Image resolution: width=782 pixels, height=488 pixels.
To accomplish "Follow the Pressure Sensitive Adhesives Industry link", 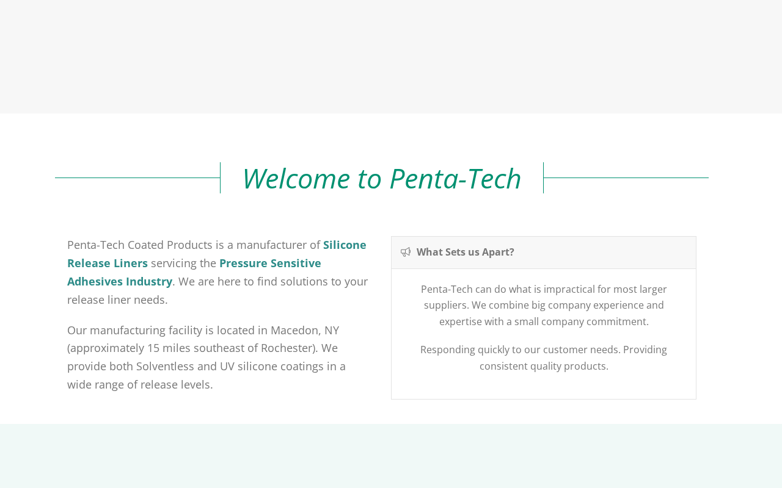I will tap(194, 272).
